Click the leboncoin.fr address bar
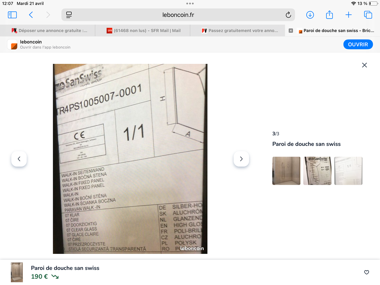The width and height of the screenshot is (380, 285). (178, 15)
